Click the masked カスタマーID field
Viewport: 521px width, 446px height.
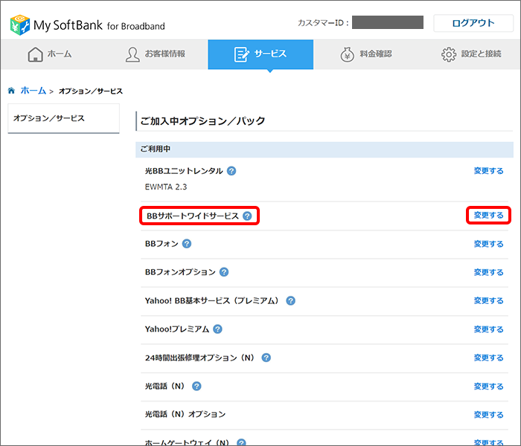388,22
